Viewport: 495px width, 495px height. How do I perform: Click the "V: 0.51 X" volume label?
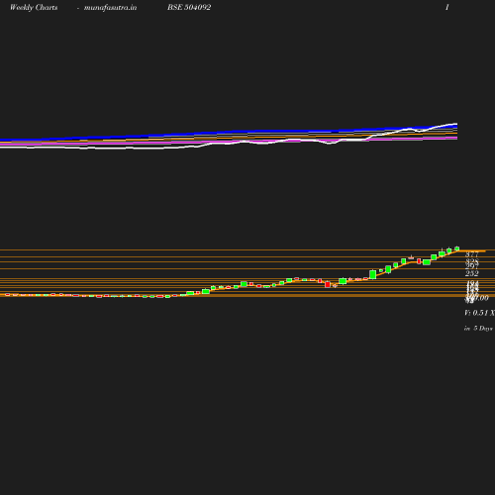pyautogui.click(x=479, y=313)
